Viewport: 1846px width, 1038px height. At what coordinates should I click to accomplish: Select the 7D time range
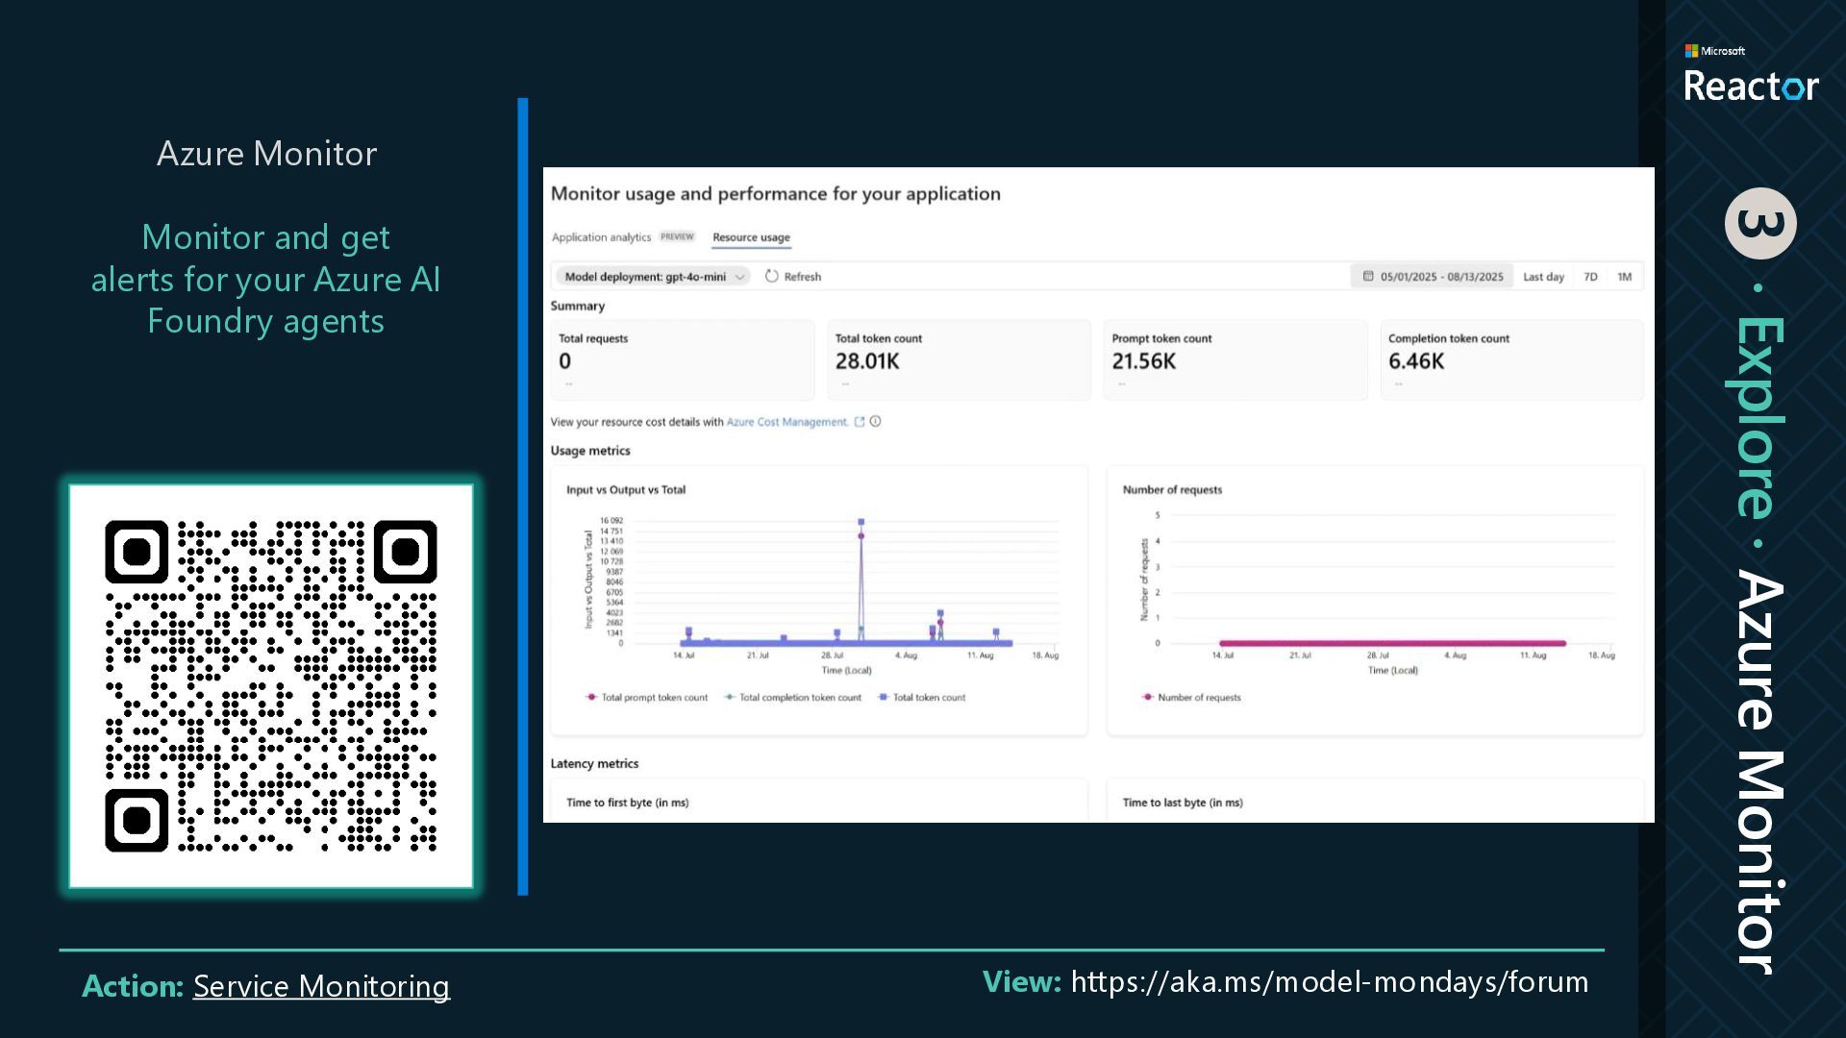tap(1590, 277)
